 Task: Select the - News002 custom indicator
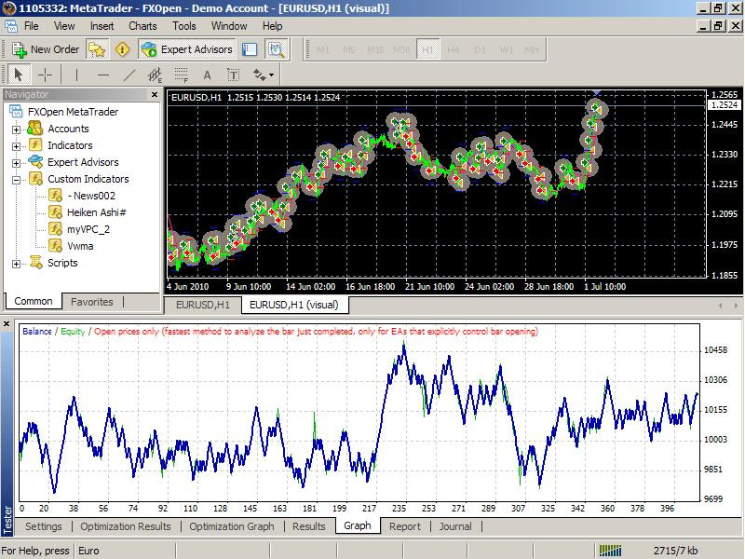[x=91, y=196]
